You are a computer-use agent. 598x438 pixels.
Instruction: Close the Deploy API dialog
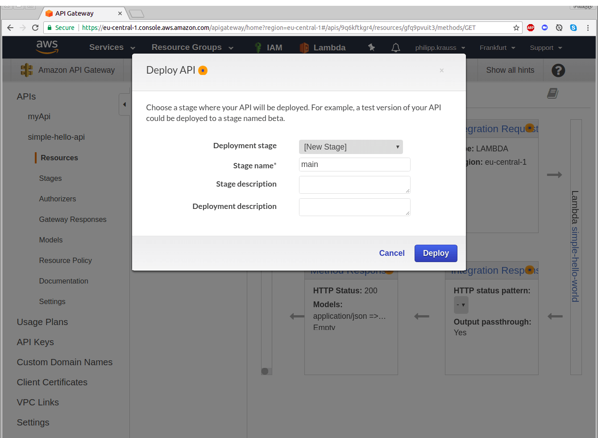[x=441, y=71]
